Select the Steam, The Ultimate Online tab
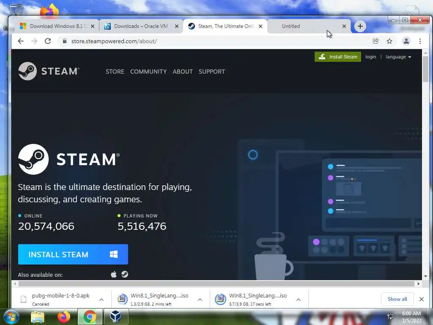433x325 pixels. pyautogui.click(x=225, y=26)
